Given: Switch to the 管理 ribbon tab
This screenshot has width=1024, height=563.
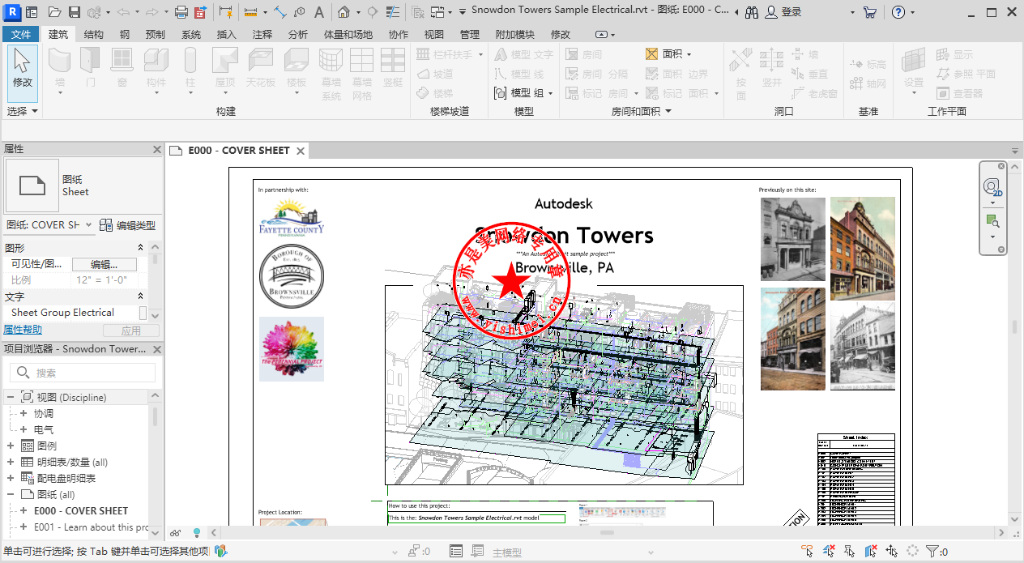Looking at the screenshot, I should click(469, 35).
